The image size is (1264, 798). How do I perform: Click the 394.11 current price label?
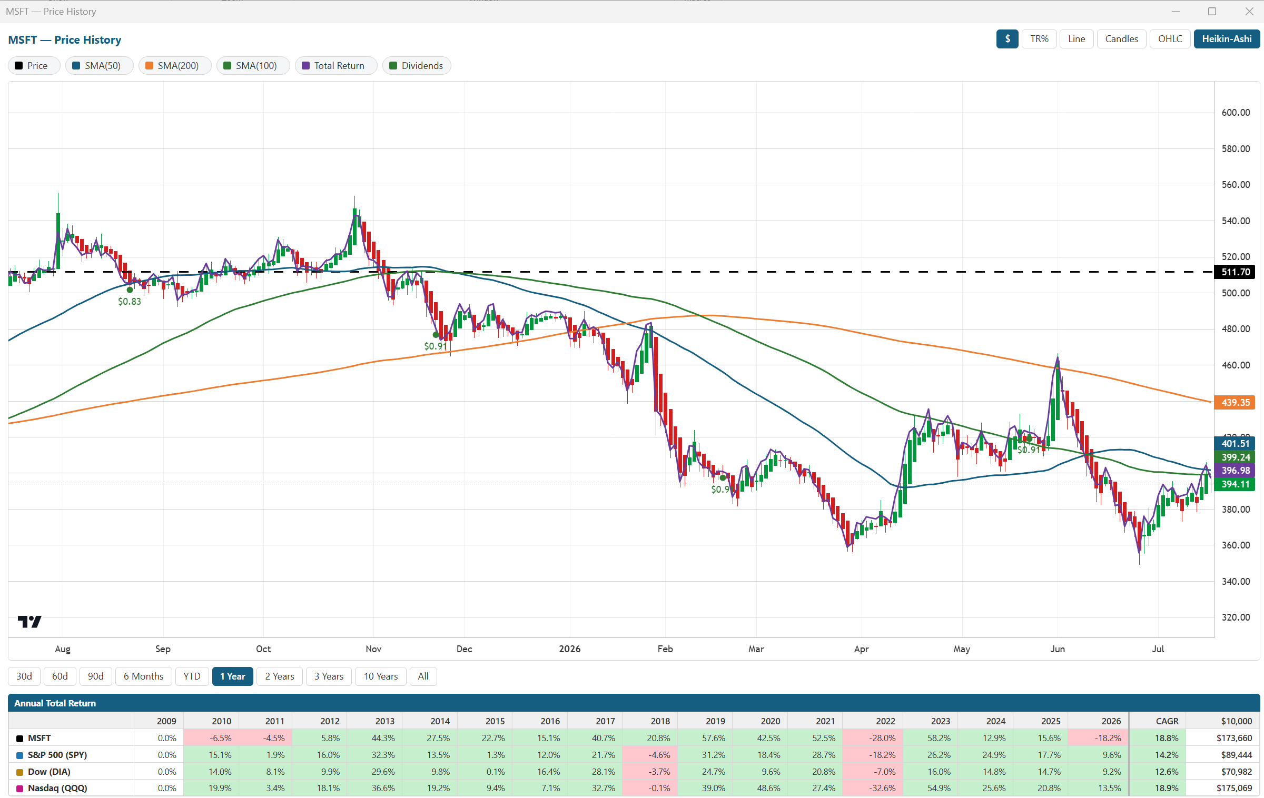click(x=1236, y=484)
